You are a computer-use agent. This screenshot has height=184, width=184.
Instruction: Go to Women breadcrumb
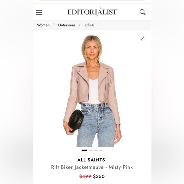coord(43,25)
